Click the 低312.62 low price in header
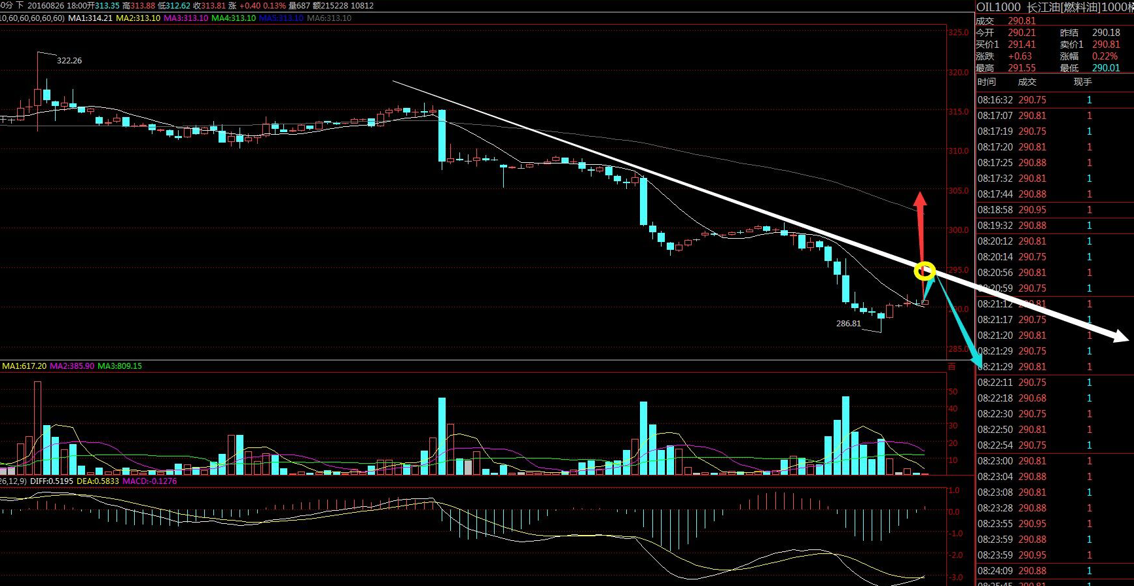 pyautogui.click(x=174, y=6)
